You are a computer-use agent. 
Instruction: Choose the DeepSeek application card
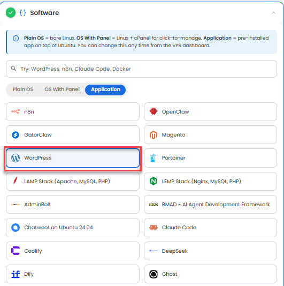[210, 251]
